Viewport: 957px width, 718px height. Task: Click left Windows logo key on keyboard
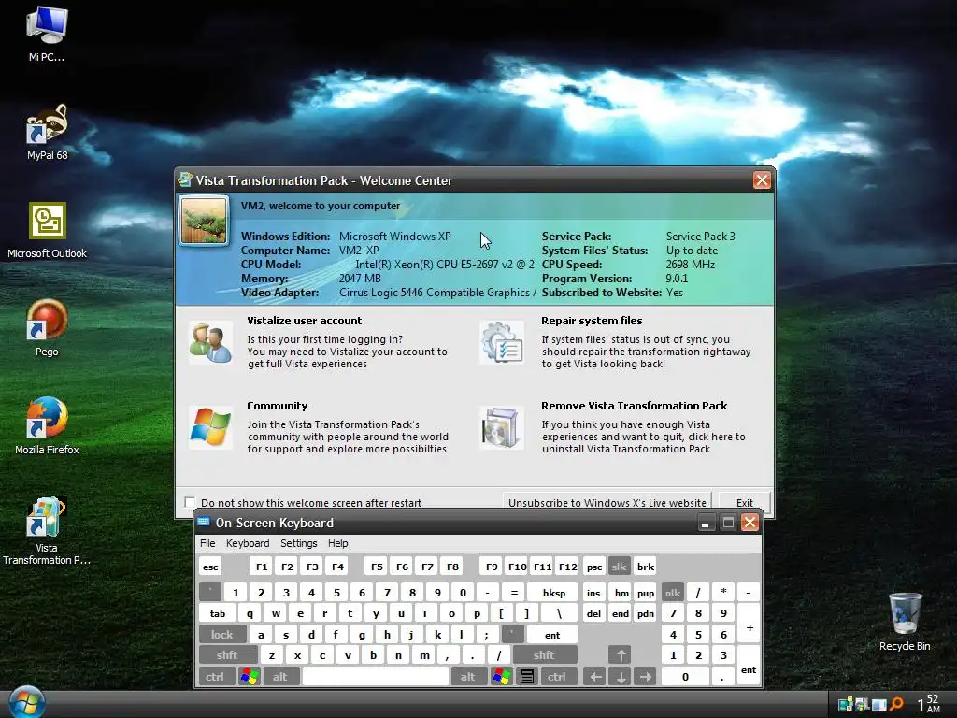click(249, 677)
